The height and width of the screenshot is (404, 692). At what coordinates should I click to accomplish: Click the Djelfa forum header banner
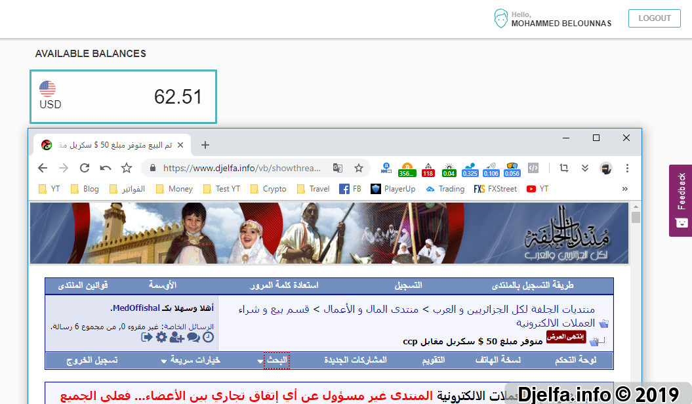coord(329,233)
